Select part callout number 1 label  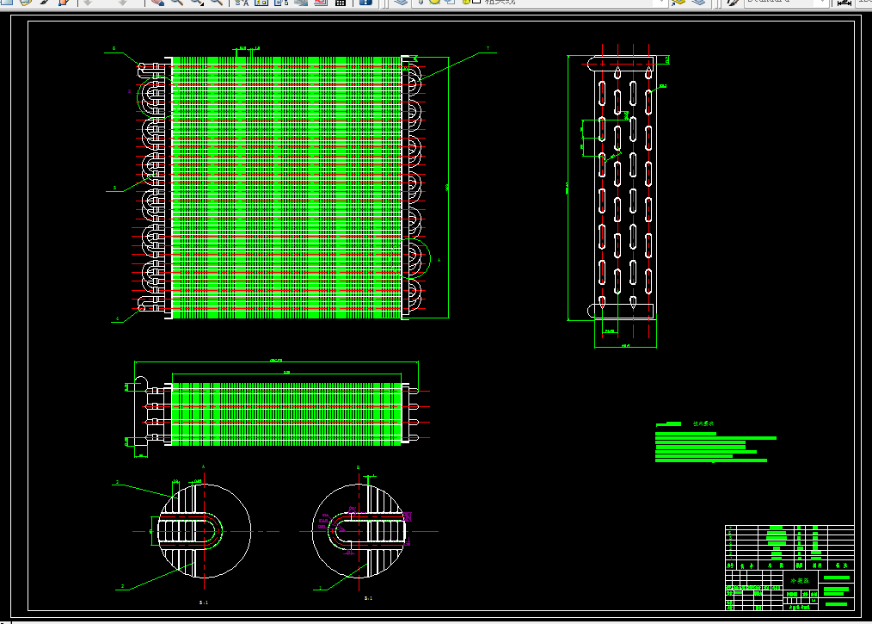click(x=320, y=588)
